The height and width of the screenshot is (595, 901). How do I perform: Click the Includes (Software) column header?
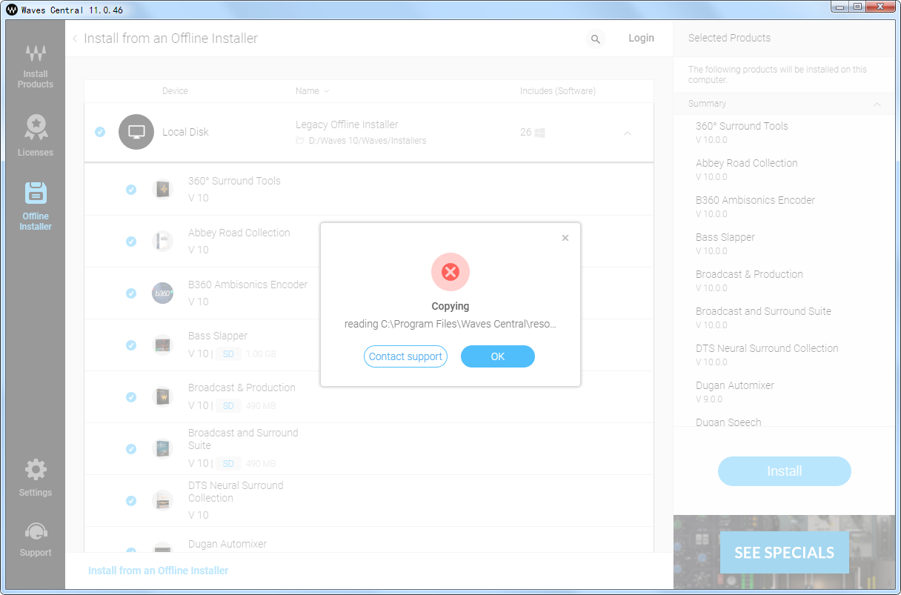[558, 91]
